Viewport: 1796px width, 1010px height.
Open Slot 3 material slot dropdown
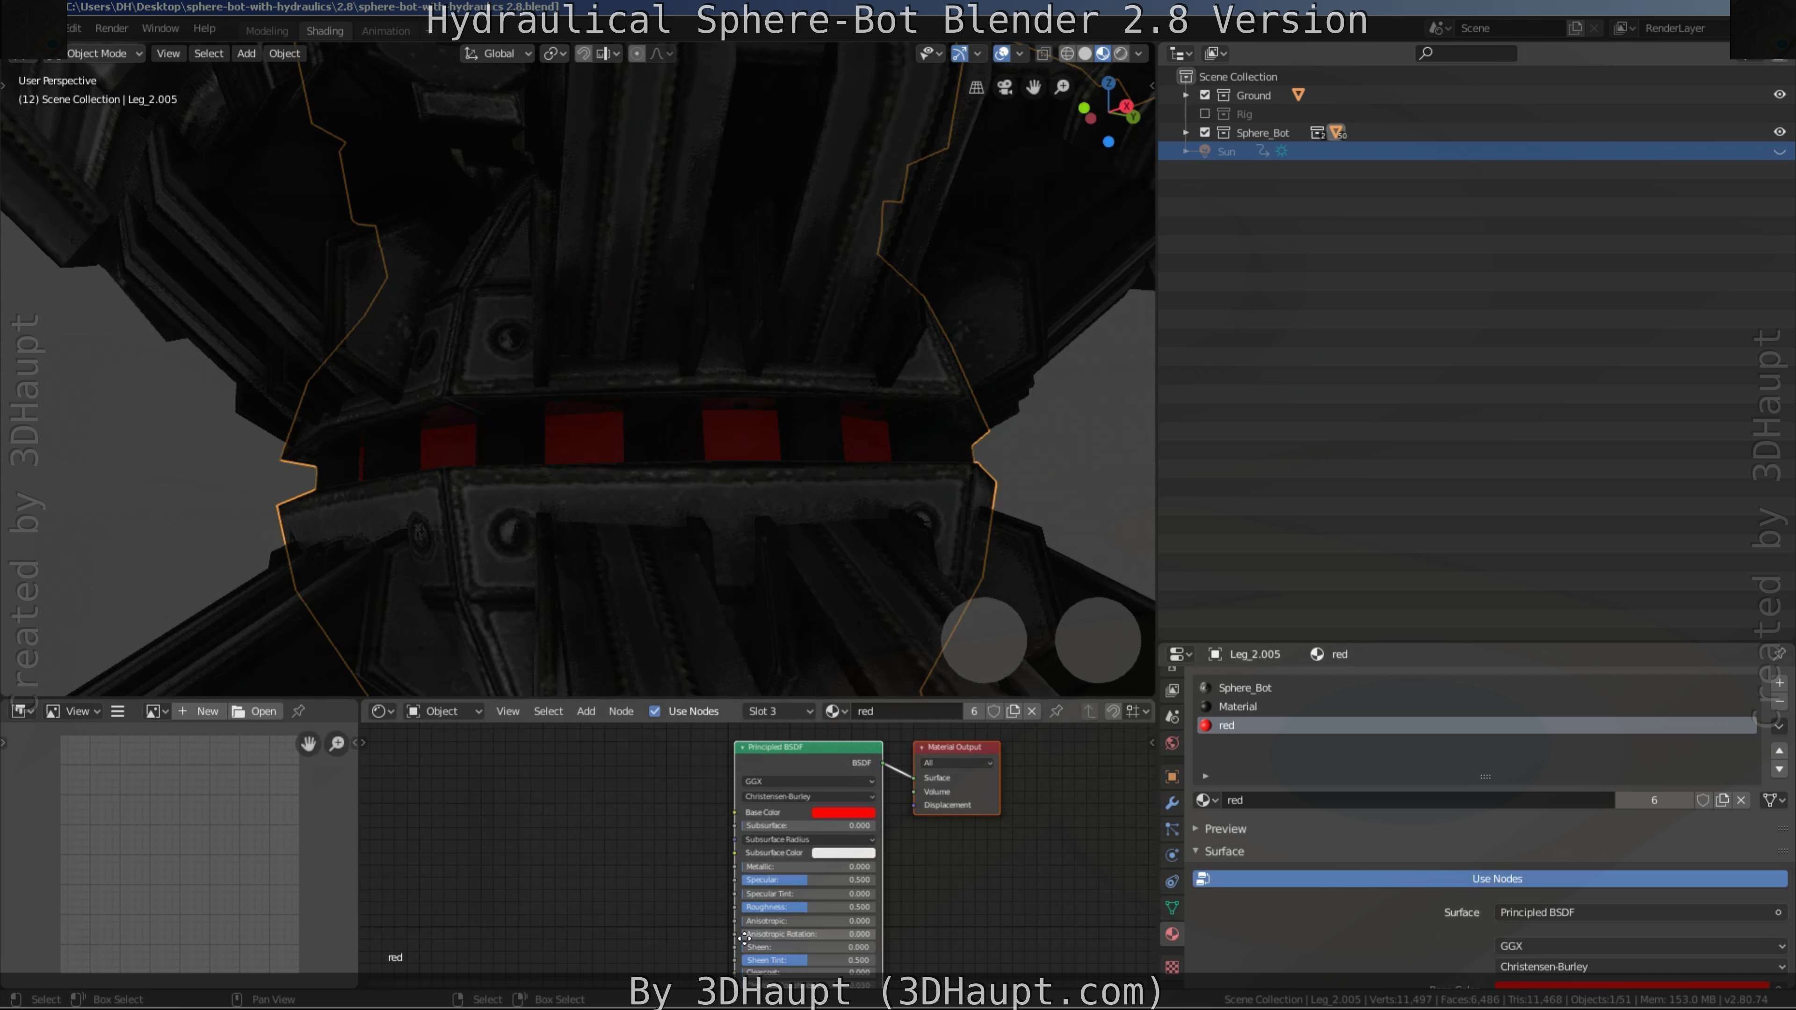point(779,711)
